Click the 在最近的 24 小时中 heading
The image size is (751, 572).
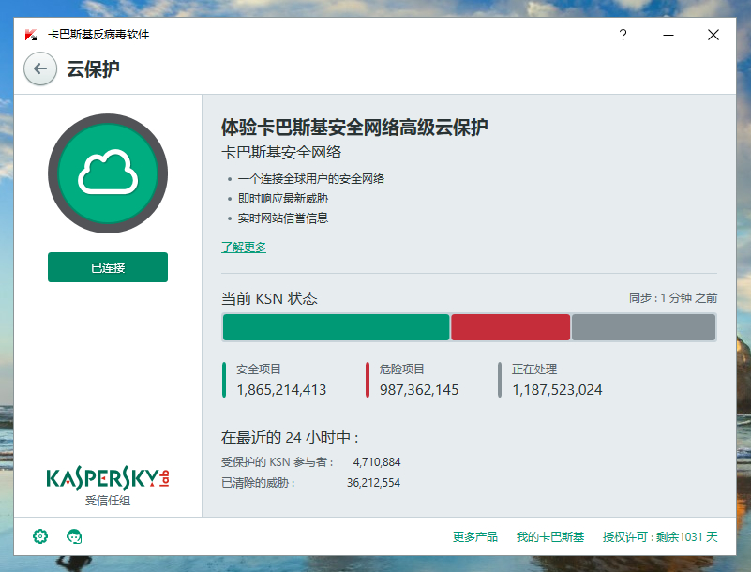coord(291,437)
